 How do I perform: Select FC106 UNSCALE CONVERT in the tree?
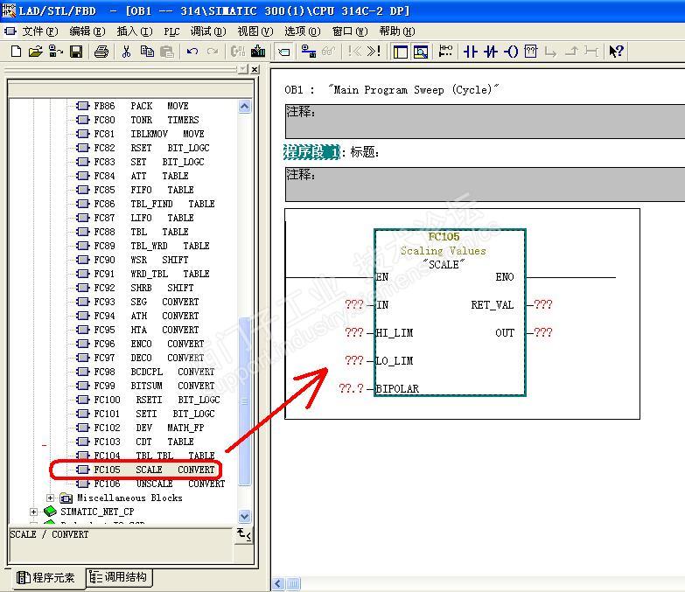pos(150,484)
